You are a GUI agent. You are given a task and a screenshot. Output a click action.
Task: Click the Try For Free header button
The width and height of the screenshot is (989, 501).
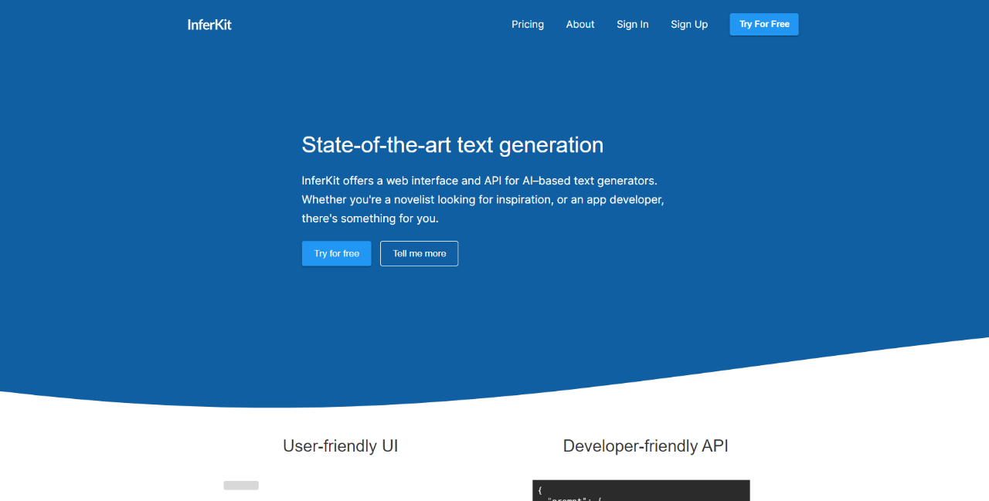[764, 24]
